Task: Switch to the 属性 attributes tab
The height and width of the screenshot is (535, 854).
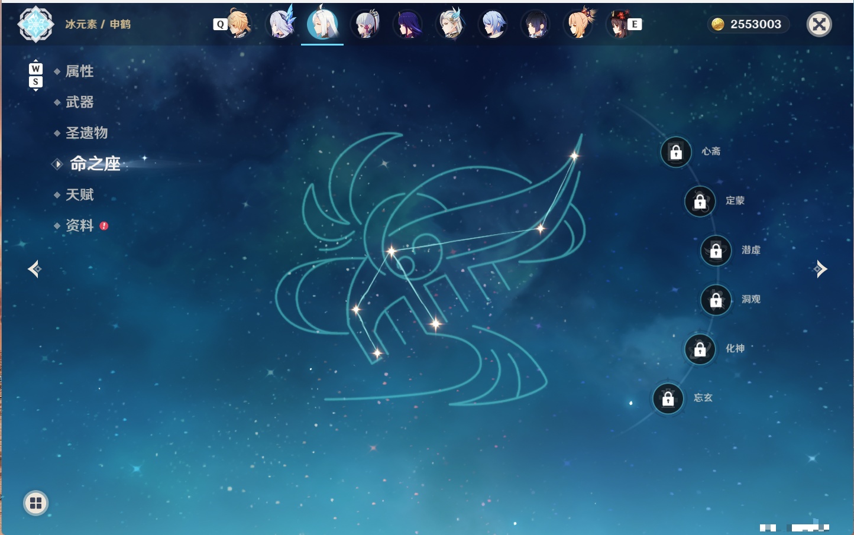Action: (x=79, y=72)
